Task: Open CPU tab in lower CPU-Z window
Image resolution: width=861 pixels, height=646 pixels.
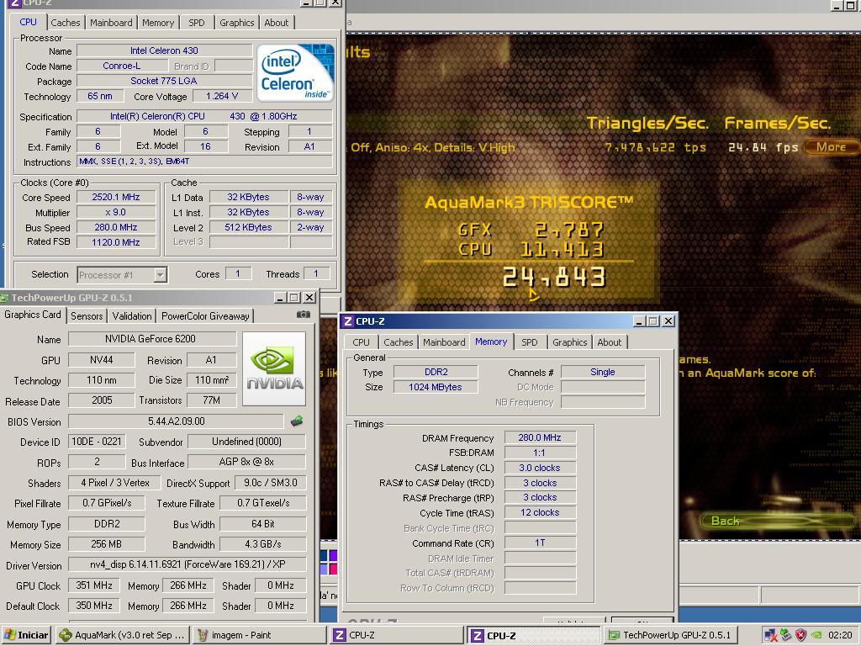Action: point(361,342)
